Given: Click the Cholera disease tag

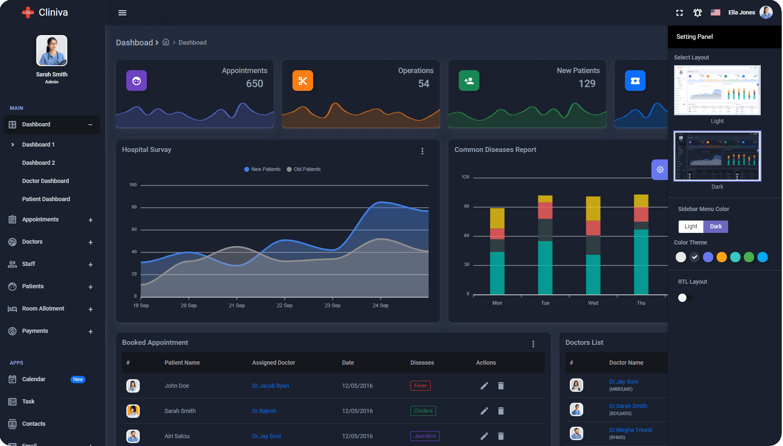Looking at the screenshot, I should 423,411.
